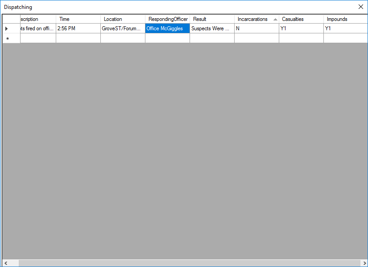Image resolution: width=368 pixels, height=267 pixels.
Task: Click the horizontal scrollbar left arrow
Action: tap(6, 263)
